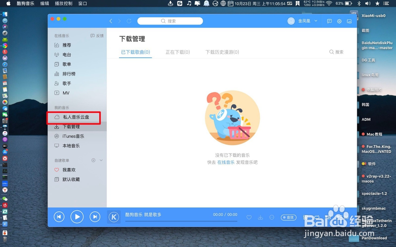Image resolution: width=396 pixels, height=247 pixels.
Task: Add a new playlist with plus icon
Action: click(x=93, y=160)
